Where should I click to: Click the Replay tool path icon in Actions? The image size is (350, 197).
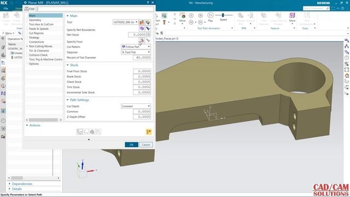[86, 132]
